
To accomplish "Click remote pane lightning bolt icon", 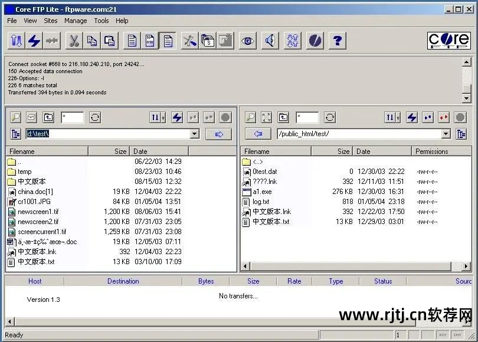I will pyautogui.click(x=412, y=117).
